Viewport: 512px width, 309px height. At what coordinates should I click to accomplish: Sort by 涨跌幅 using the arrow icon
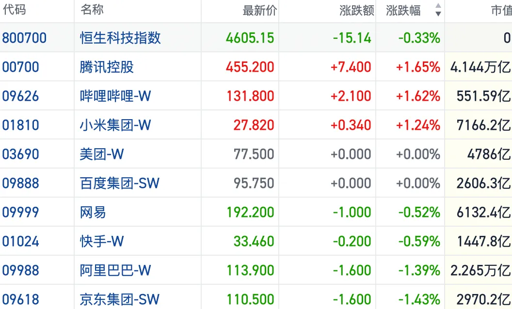[438, 10]
